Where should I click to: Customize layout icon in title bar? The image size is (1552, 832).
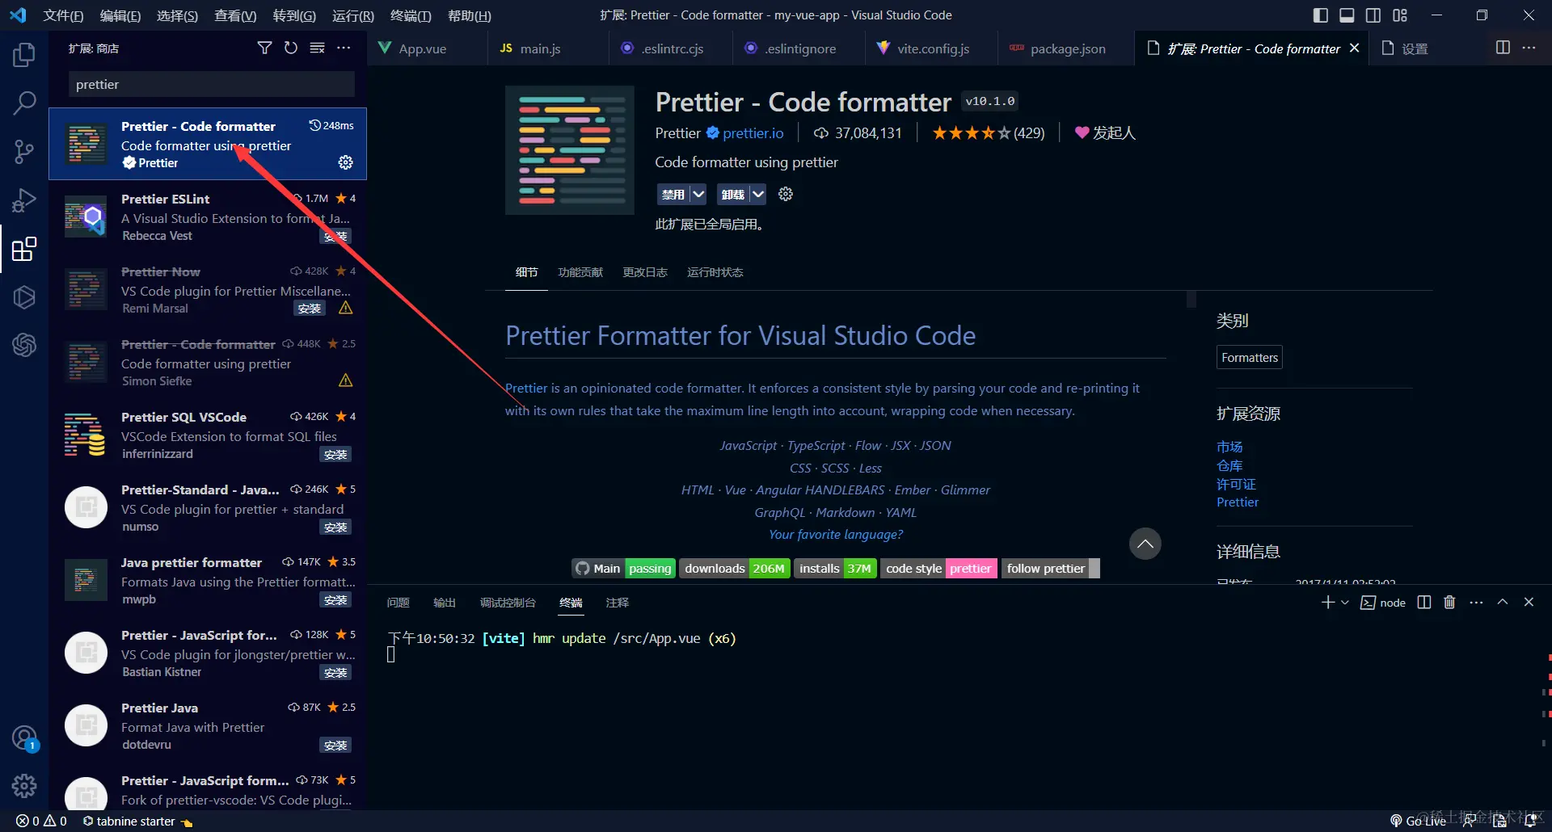pyautogui.click(x=1400, y=15)
